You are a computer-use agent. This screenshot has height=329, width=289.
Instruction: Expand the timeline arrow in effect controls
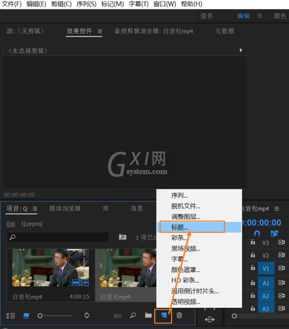tap(241, 50)
